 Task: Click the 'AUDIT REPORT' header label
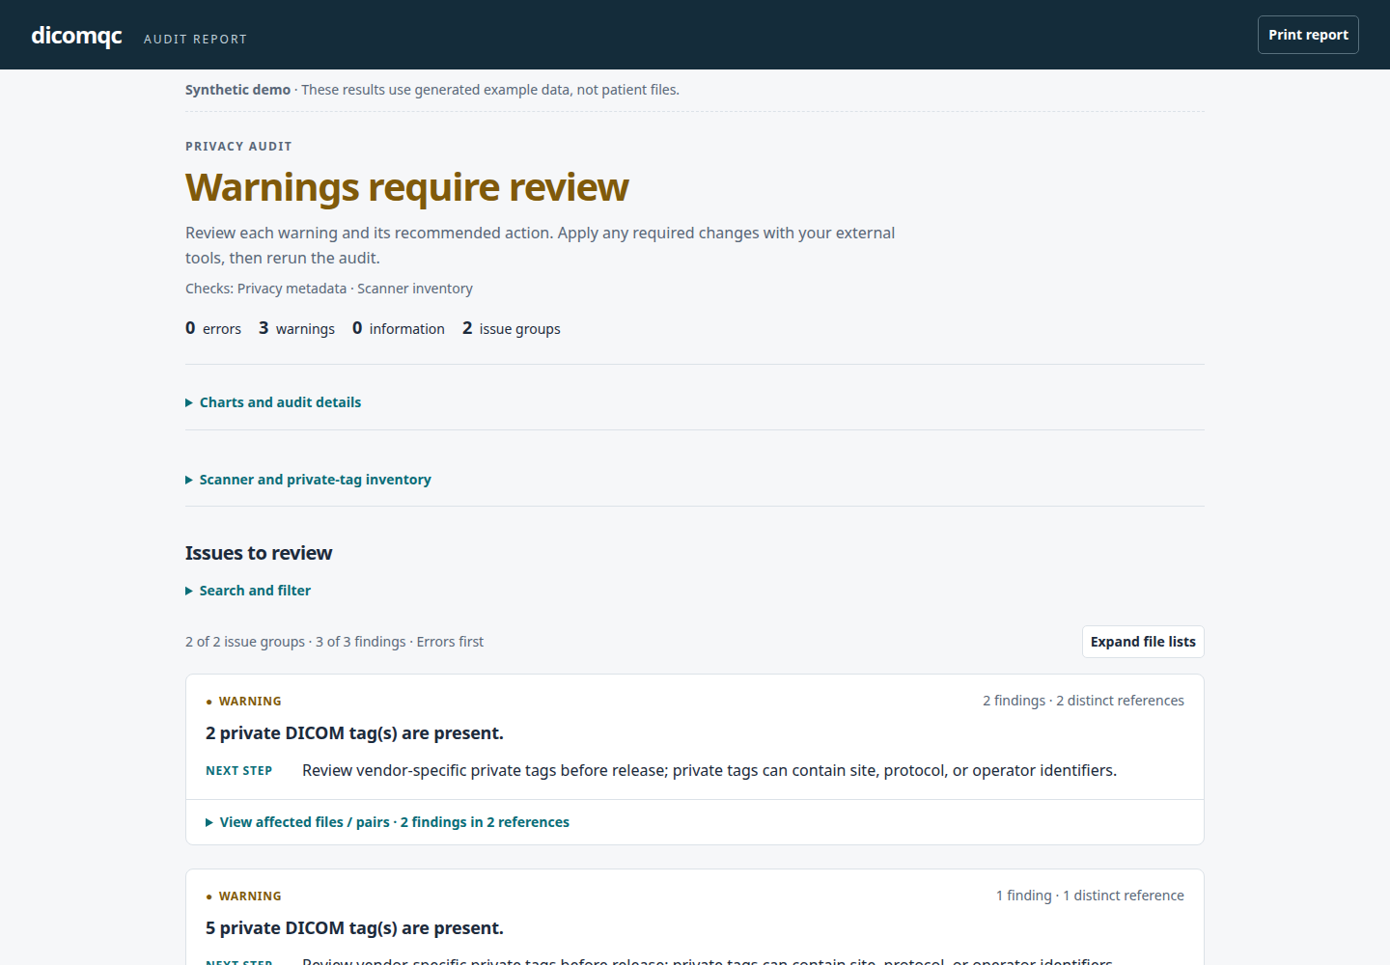pos(196,40)
